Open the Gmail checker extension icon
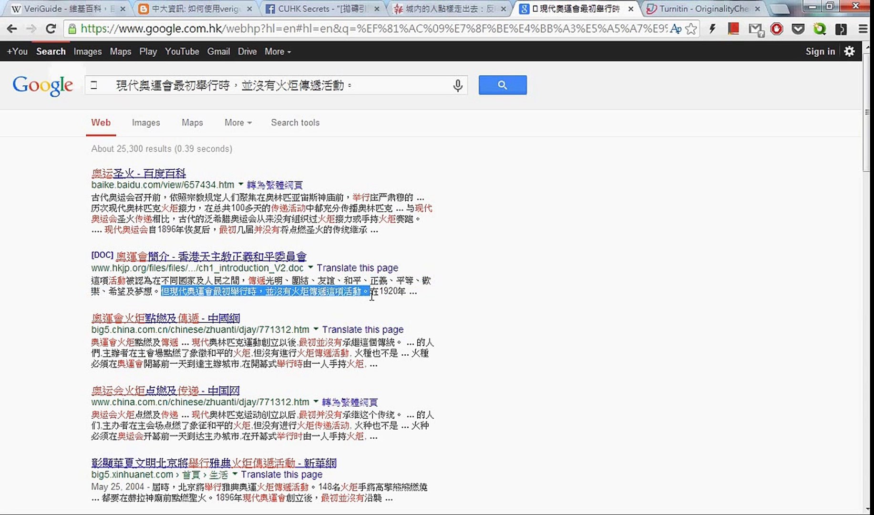This screenshot has height=515, width=874. 756,30
